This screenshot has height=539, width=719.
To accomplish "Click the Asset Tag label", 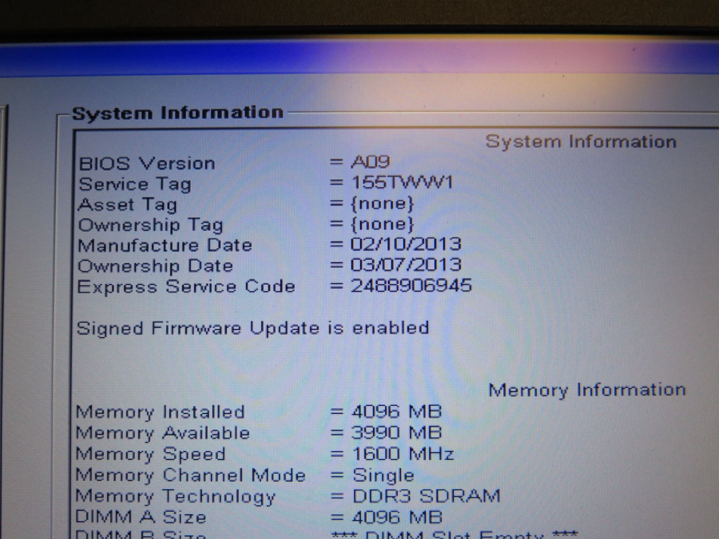I will [127, 205].
